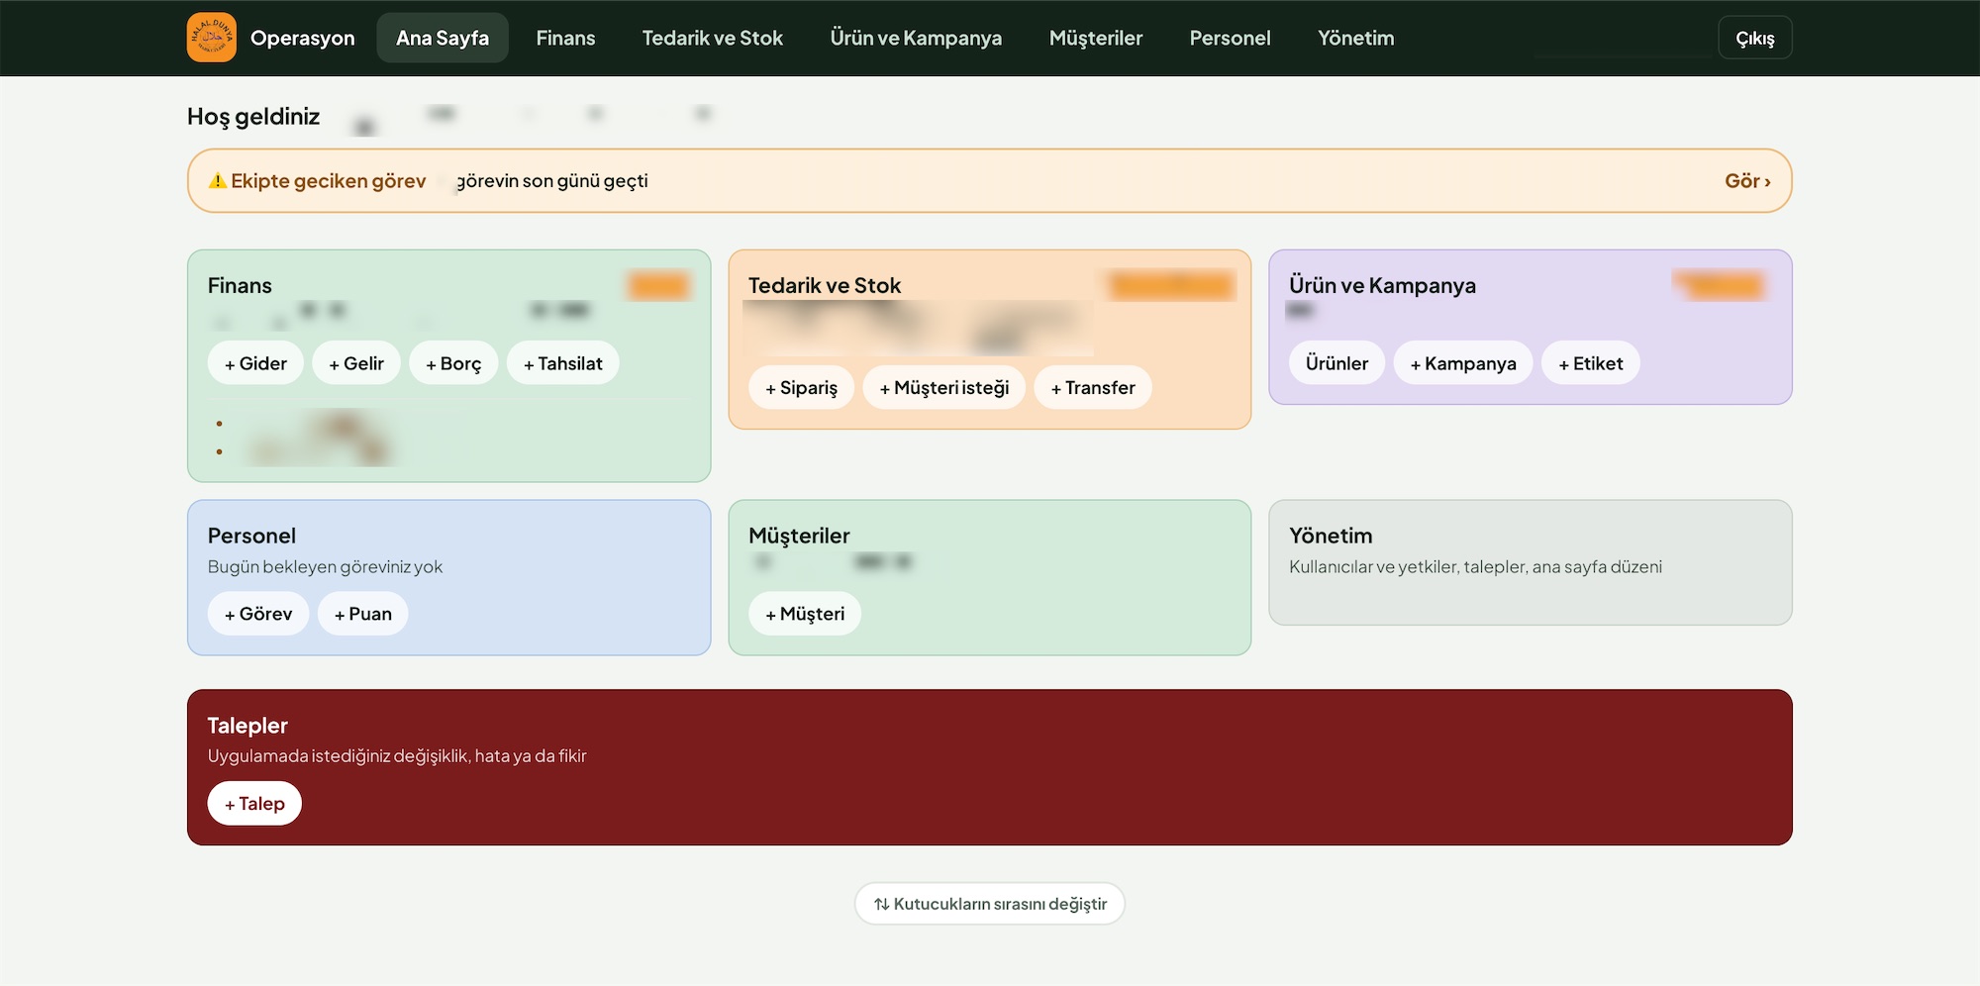Screen dimensions: 1980x986
Task: Open the Ürün ve Kampanya card title
Action: click(1382, 286)
